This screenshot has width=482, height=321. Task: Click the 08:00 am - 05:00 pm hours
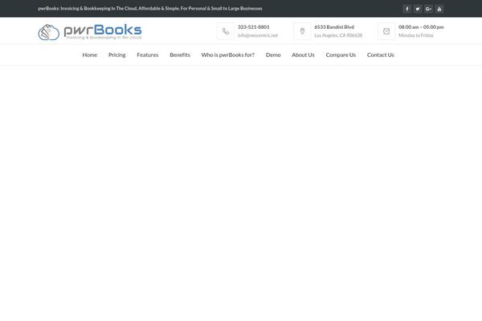[x=421, y=27]
